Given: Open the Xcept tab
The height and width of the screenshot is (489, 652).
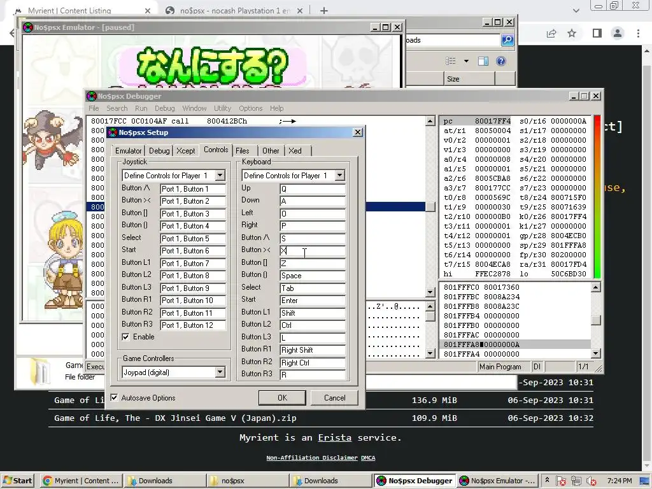Looking at the screenshot, I should pyautogui.click(x=185, y=150).
